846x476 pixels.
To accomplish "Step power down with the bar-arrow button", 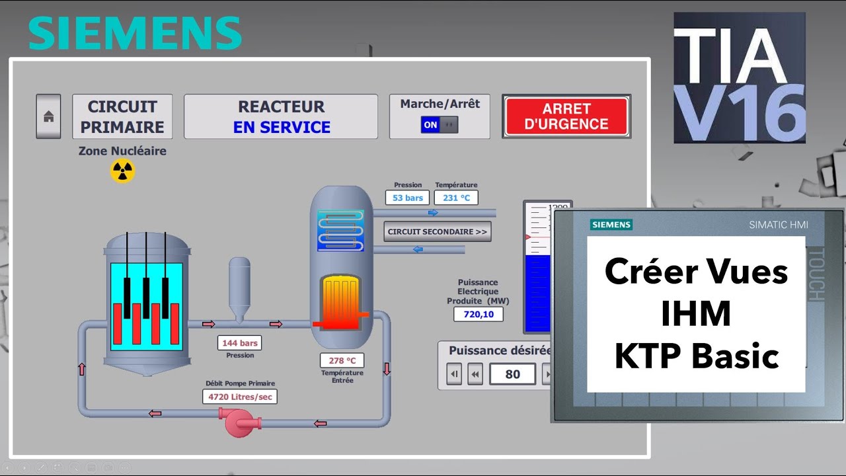I will coord(454,374).
